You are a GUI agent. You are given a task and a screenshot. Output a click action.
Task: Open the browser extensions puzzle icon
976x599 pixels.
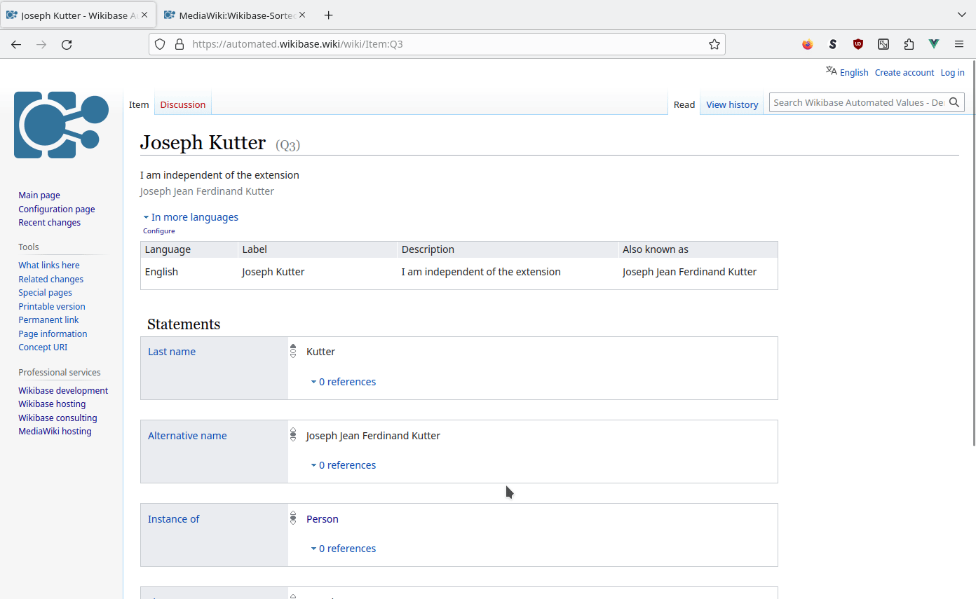pyautogui.click(x=909, y=44)
